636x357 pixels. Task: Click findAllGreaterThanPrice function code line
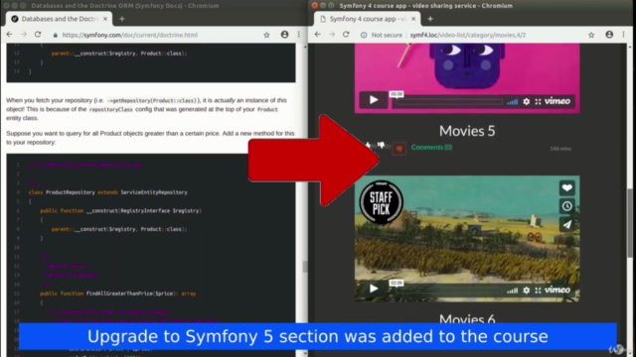point(117,294)
